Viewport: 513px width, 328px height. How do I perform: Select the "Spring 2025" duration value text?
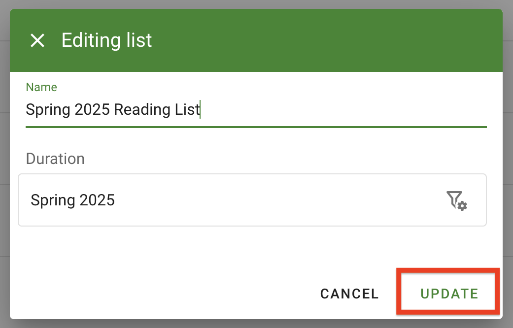pyautogui.click(x=72, y=200)
